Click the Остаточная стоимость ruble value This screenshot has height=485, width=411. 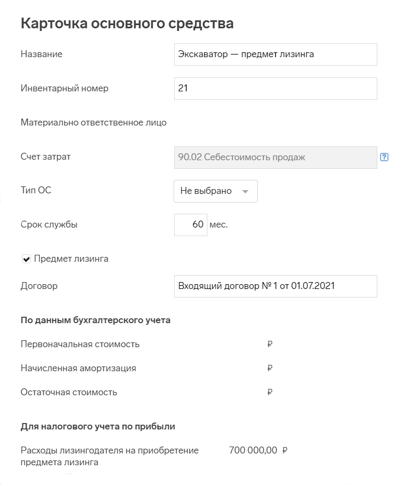tap(270, 392)
